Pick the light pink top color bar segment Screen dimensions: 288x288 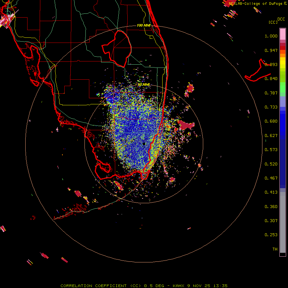(283, 34)
